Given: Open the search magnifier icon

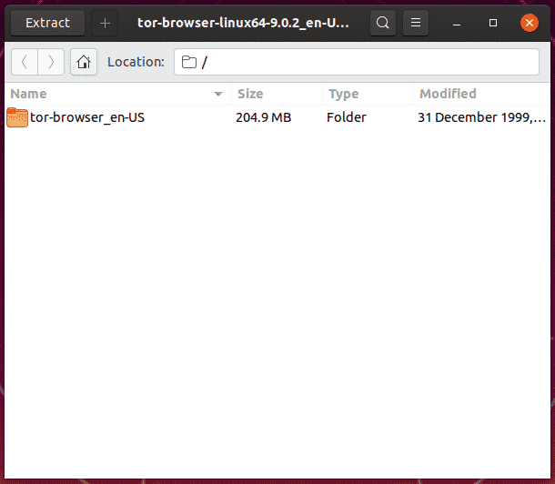Looking at the screenshot, I should point(383,23).
